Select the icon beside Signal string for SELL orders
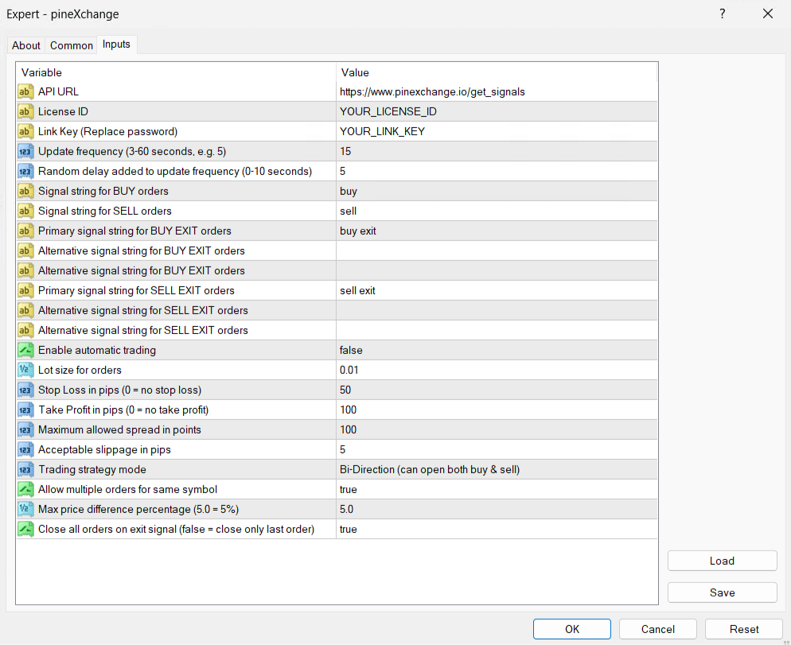791x645 pixels. coord(25,211)
